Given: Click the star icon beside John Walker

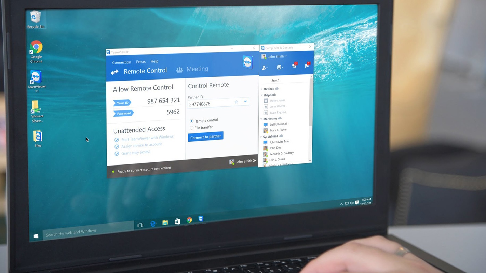Looking at the screenshot, I should click(266, 107).
